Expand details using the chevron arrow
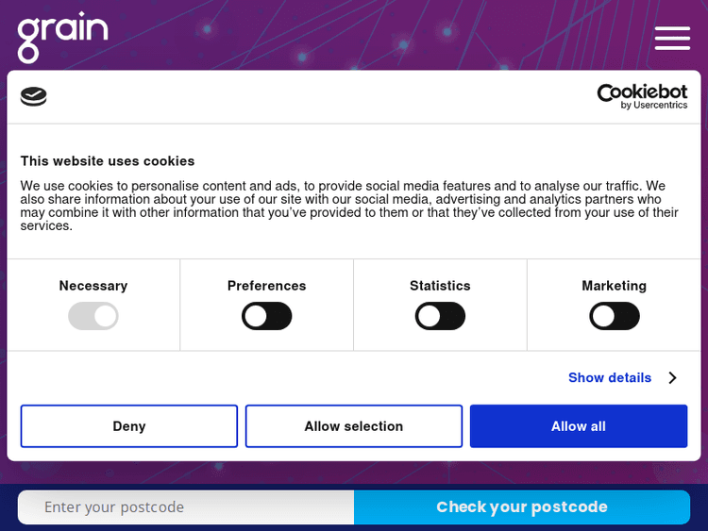708x531 pixels. pos(672,377)
